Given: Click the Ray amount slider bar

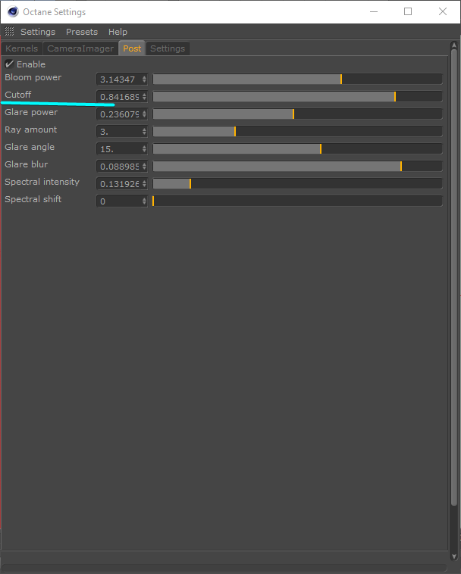Looking at the screenshot, I should pos(297,132).
